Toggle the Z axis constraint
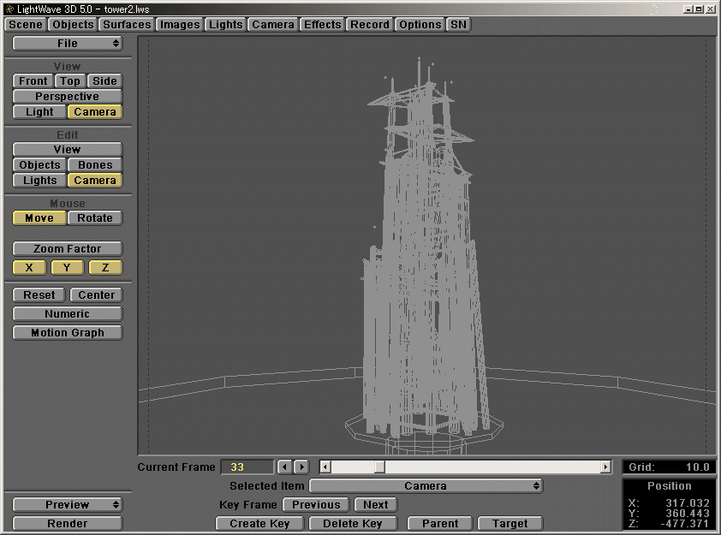This screenshot has width=721, height=535. [104, 267]
